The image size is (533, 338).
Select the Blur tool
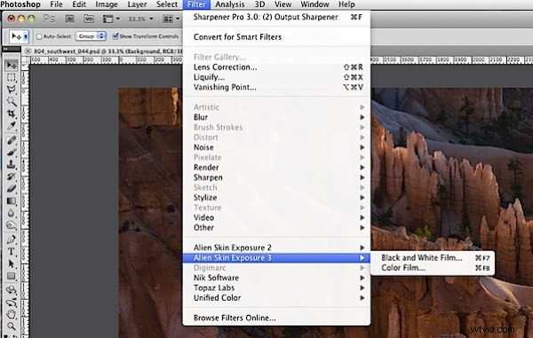coord(12,213)
